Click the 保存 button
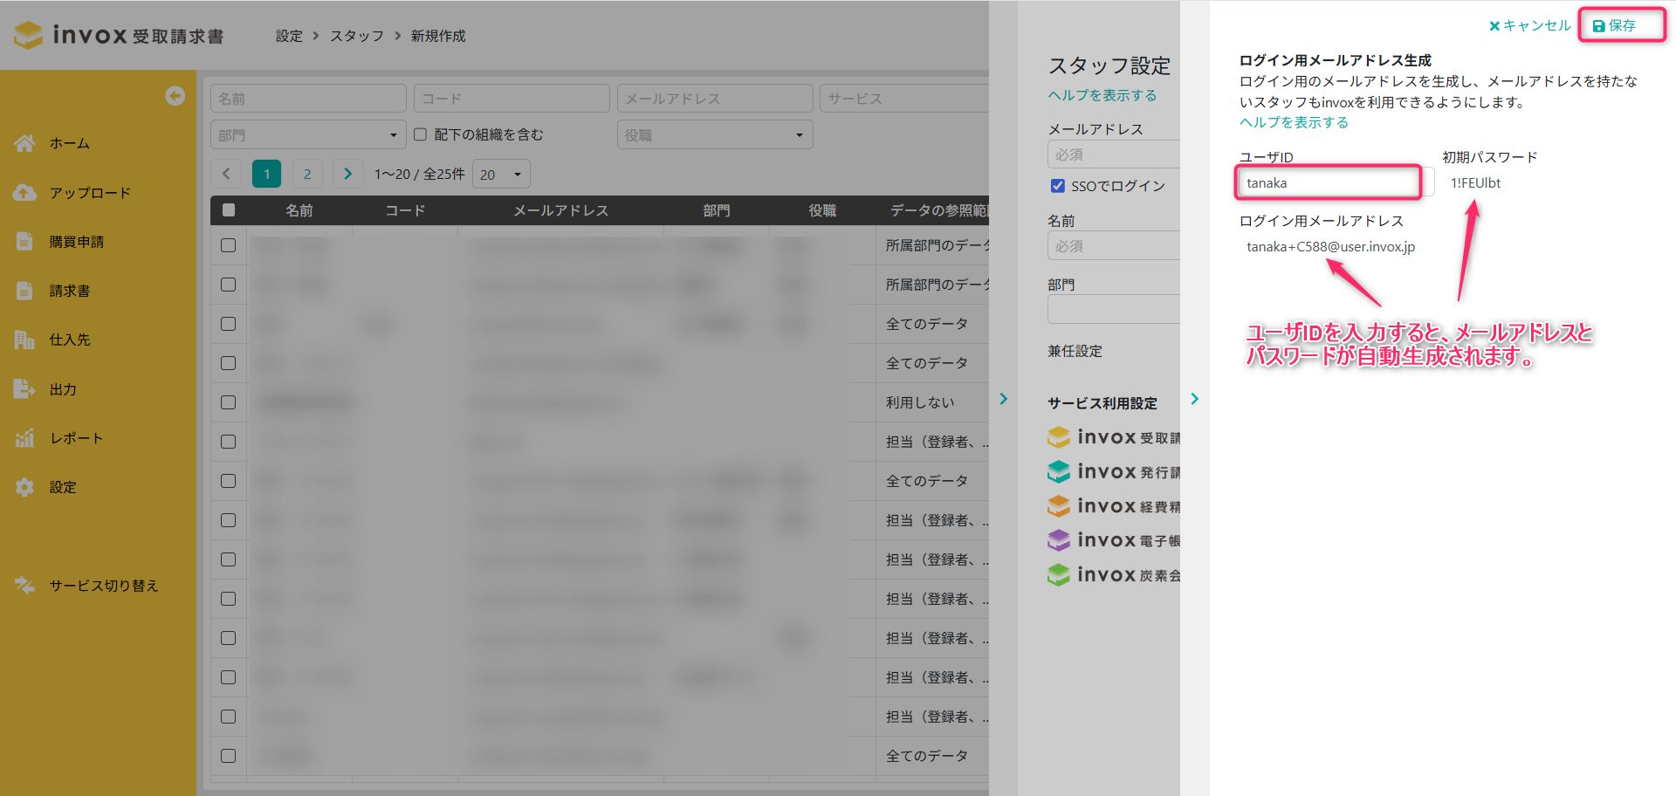1676x796 pixels. [1615, 25]
